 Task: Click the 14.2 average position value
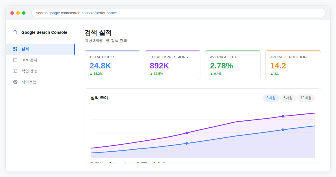(278, 66)
